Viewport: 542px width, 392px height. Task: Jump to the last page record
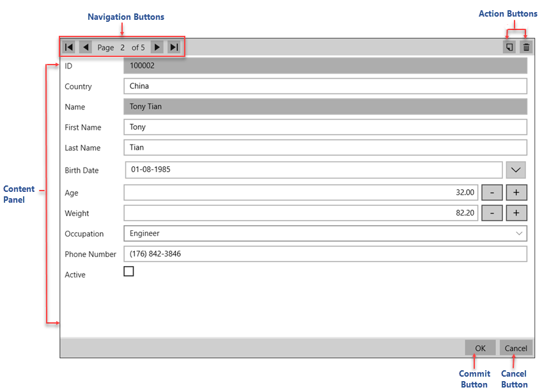pos(174,47)
